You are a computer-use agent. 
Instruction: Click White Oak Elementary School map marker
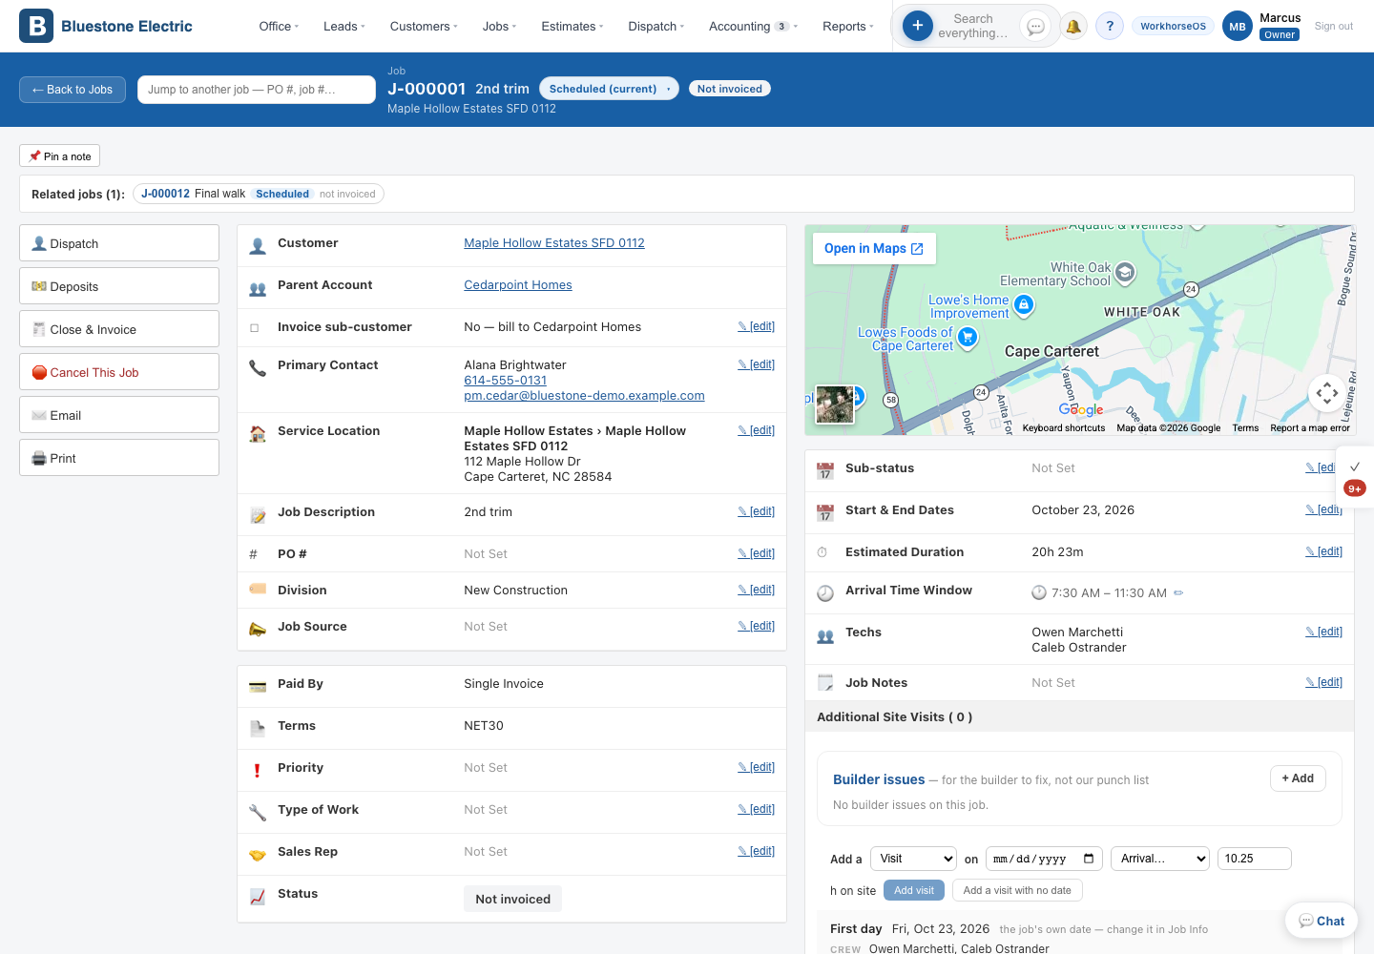point(1125,273)
